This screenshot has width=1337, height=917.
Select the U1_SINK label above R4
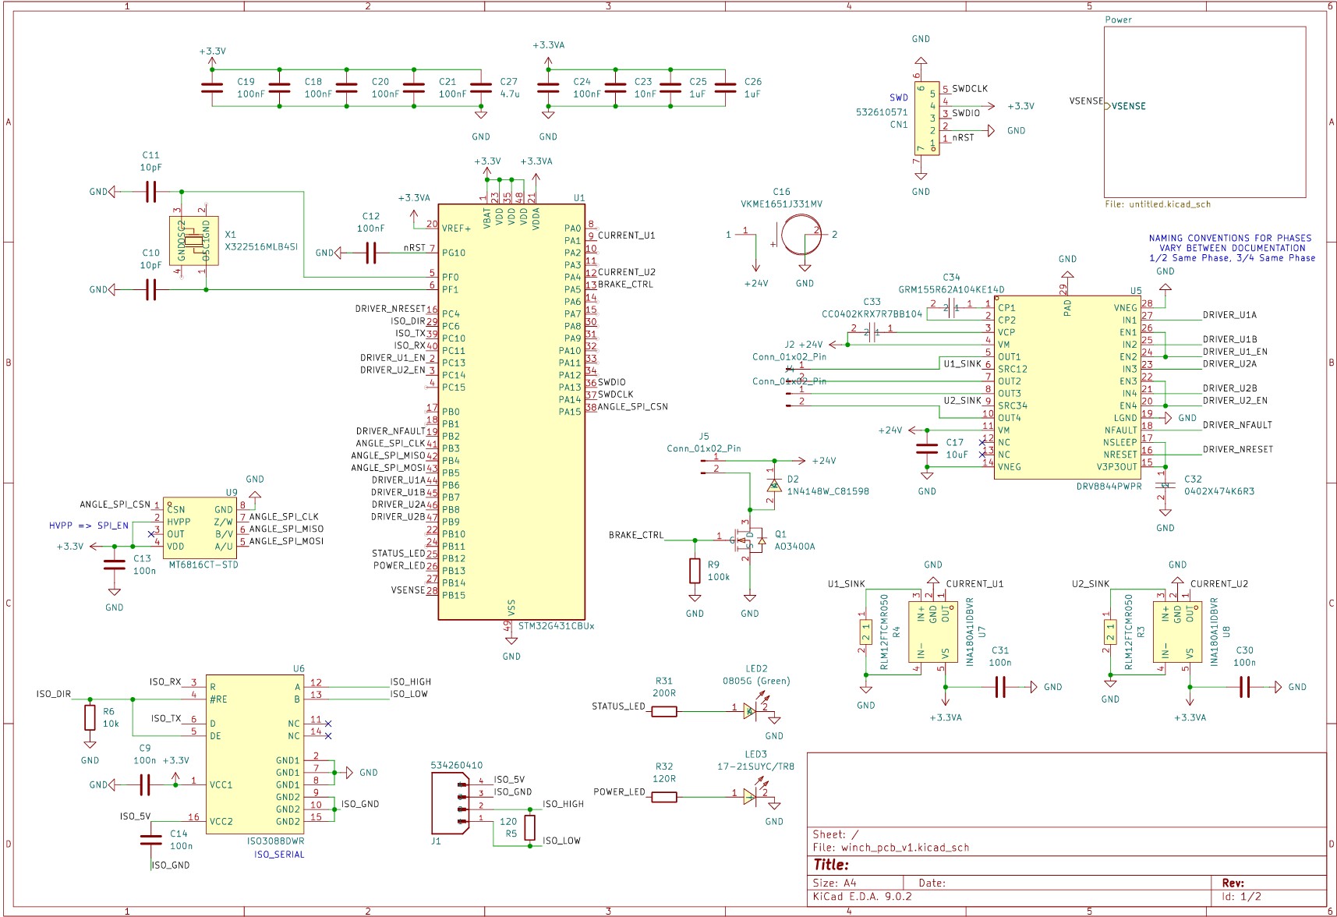[846, 584]
